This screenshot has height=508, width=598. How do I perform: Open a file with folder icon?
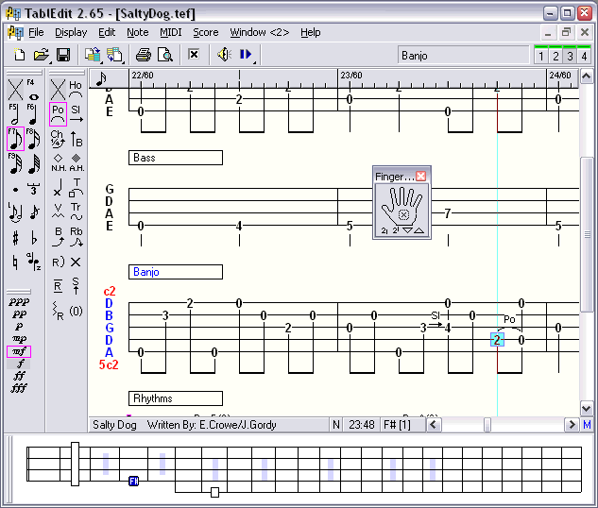(42, 55)
